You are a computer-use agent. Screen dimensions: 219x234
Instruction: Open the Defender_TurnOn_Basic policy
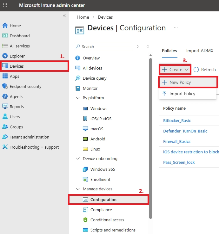[185, 131]
